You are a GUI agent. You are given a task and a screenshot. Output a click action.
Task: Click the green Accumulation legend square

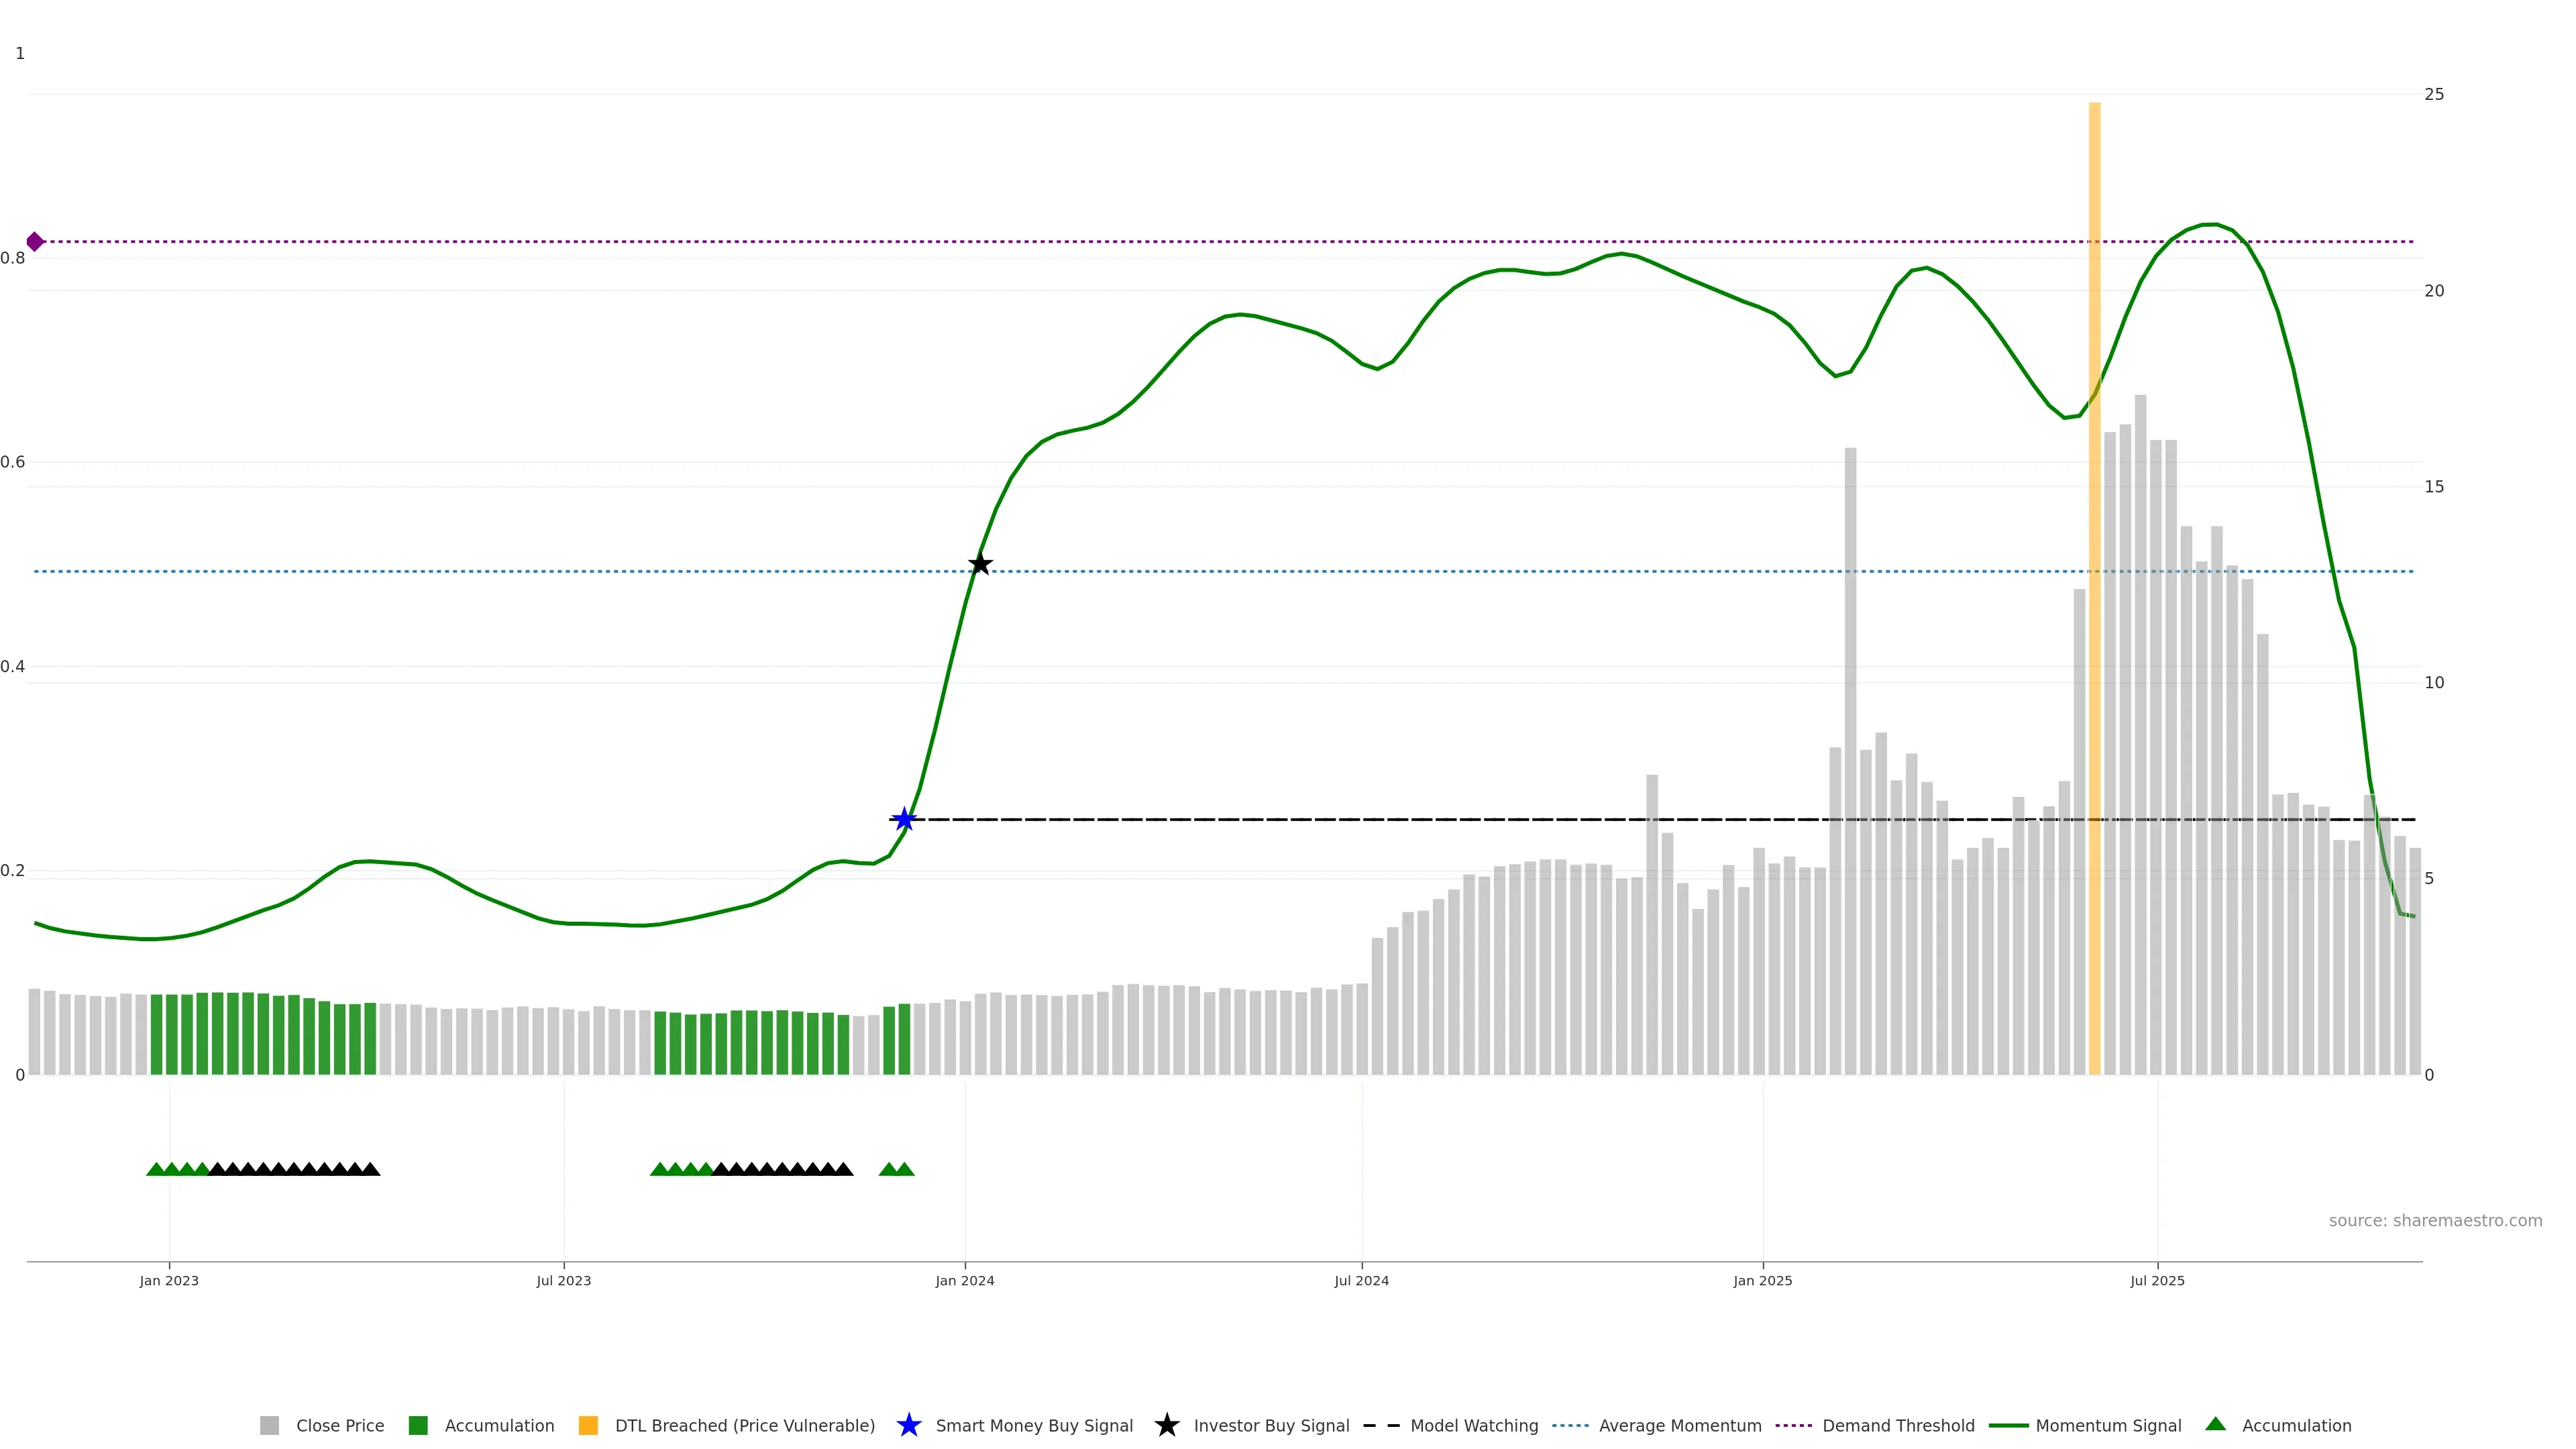point(418,1426)
